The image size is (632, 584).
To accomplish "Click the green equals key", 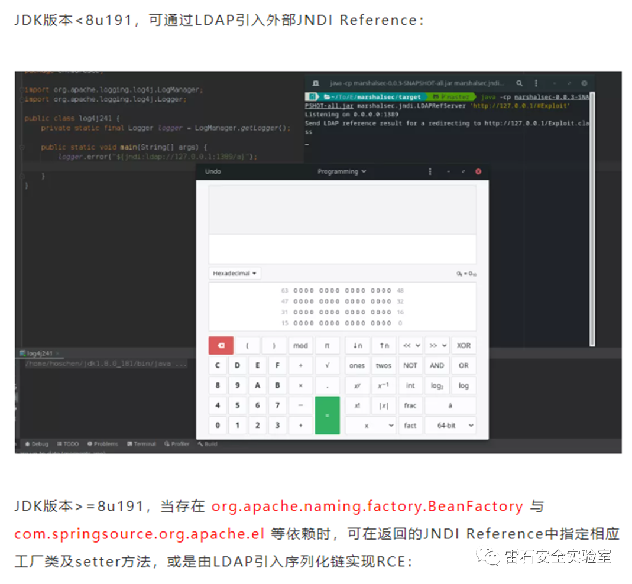I will point(327,415).
